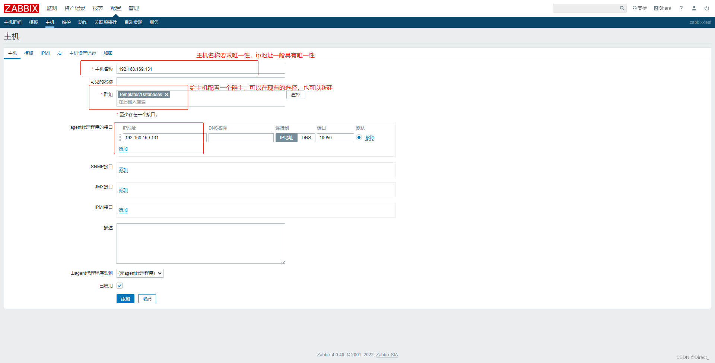Image resolution: width=715 pixels, height=363 pixels.
Task: Click the ZABBIX logo
Action: click(21, 8)
